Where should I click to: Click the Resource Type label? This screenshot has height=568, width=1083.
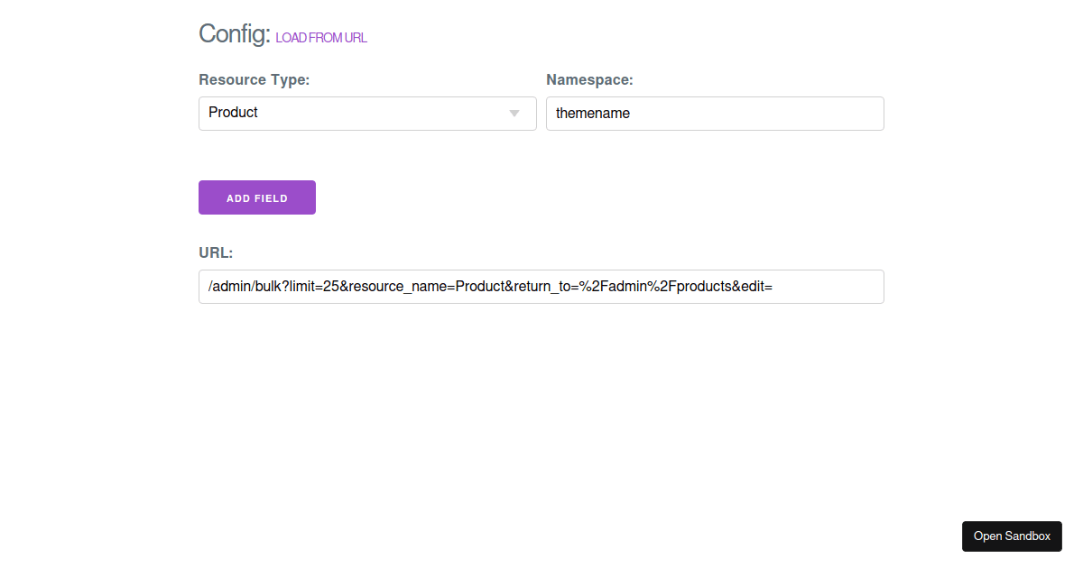[254, 79]
